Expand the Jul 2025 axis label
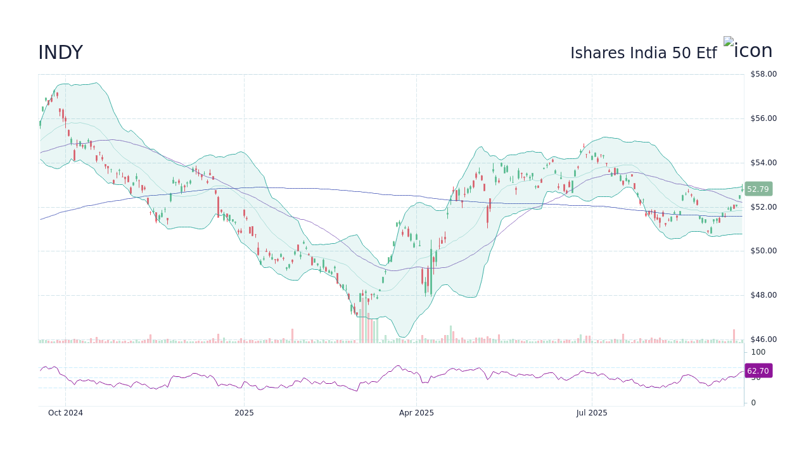Screen dimensions: 811x456 (592, 412)
